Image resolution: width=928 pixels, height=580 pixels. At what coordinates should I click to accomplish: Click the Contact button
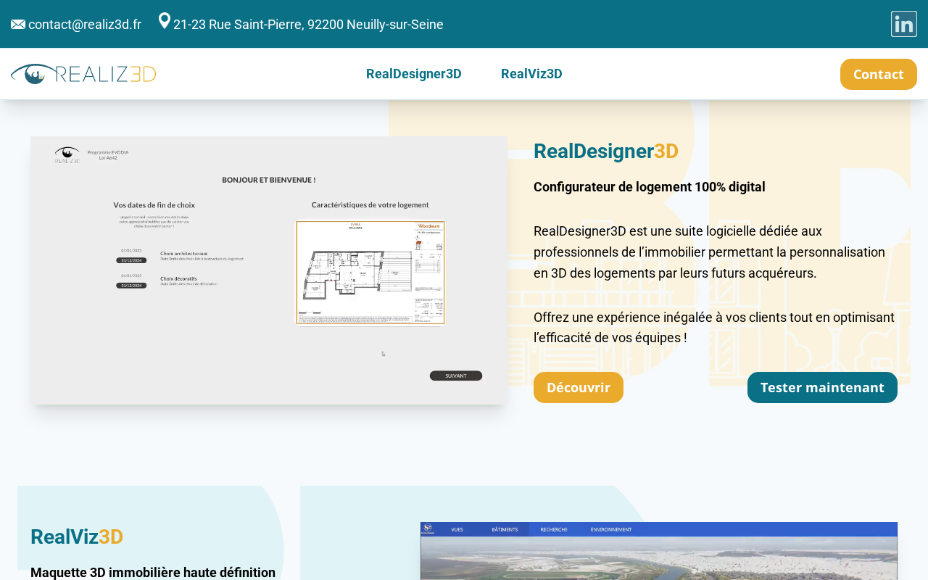click(x=879, y=74)
